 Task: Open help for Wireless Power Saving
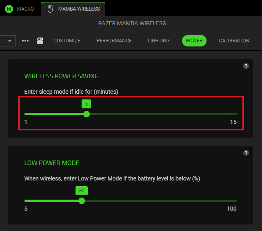(x=246, y=66)
